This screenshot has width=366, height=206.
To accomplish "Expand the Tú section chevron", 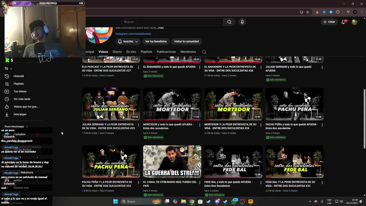I will [x=11, y=69].
